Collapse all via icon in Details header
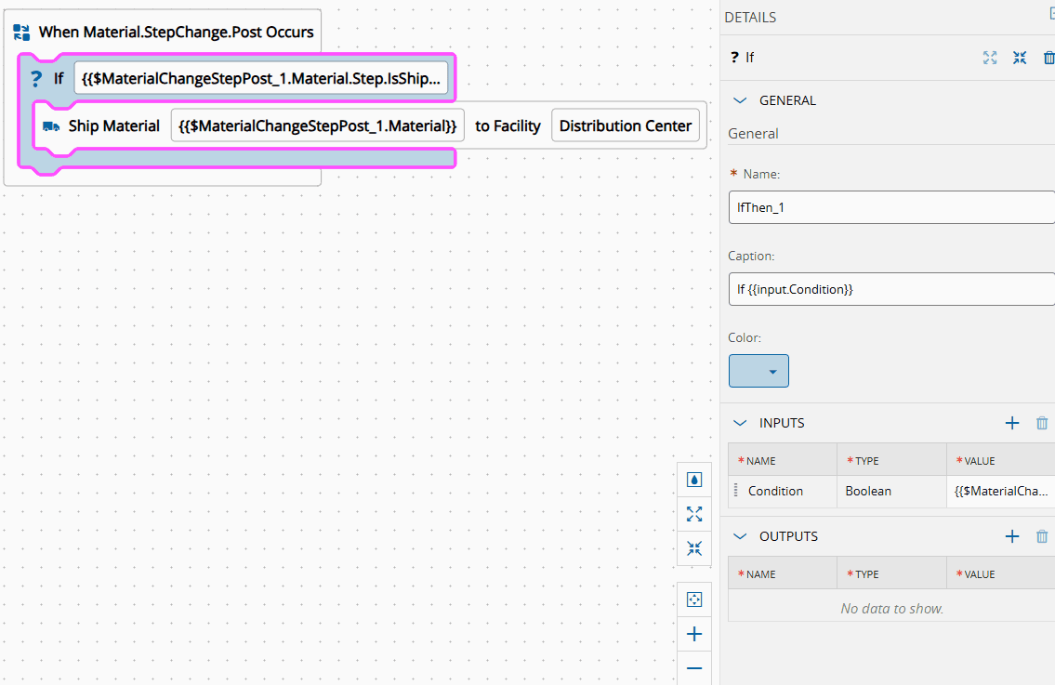Image resolution: width=1055 pixels, height=685 pixels. (x=1020, y=58)
